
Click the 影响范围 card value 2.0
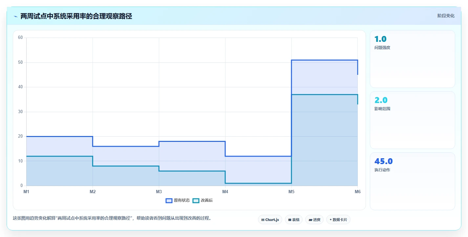[x=381, y=100]
